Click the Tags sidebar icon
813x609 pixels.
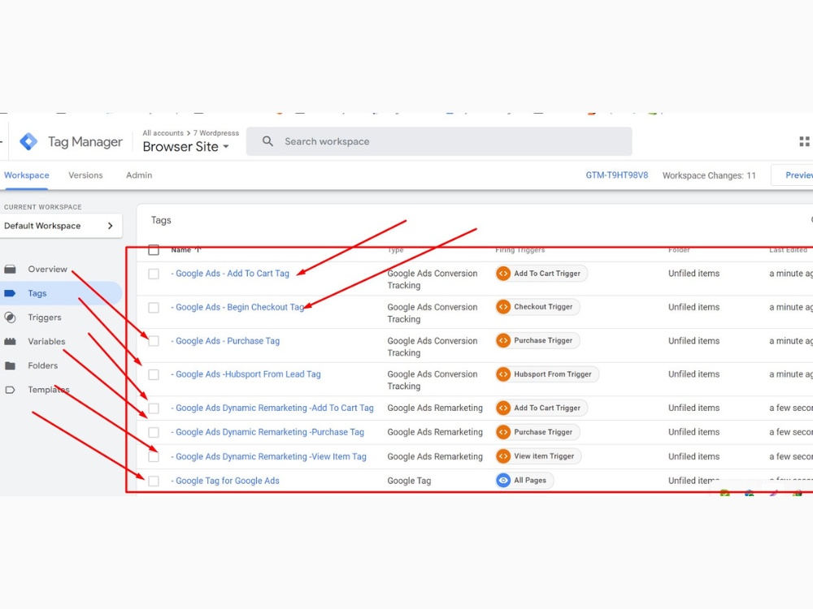click(x=10, y=293)
